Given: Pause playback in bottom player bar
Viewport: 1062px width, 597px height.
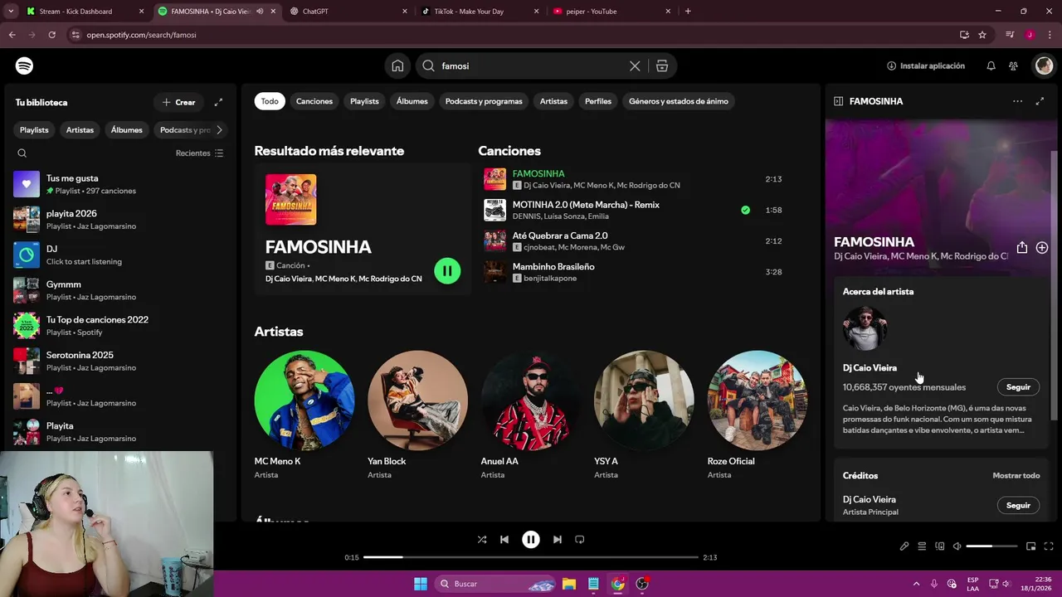Looking at the screenshot, I should point(531,539).
